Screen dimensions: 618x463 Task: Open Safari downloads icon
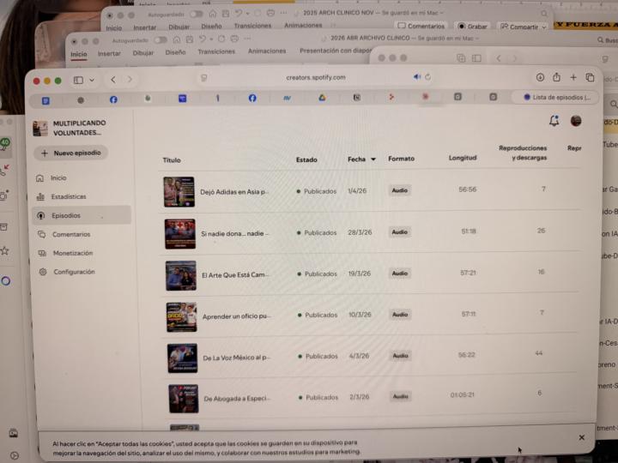(x=540, y=77)
